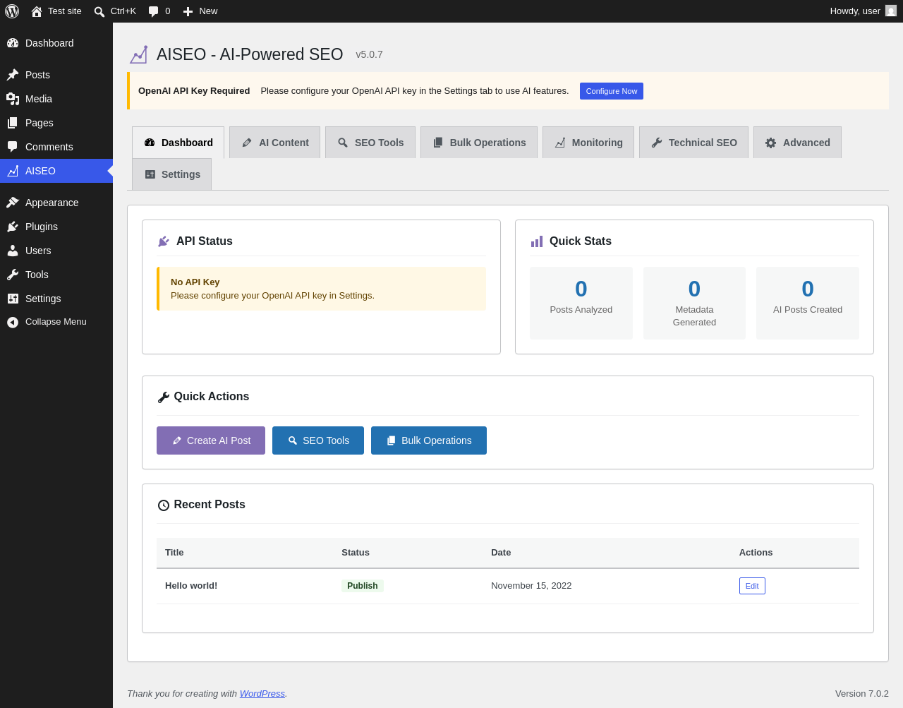Click the Test site name in admin bar
The width and height of the screenshot is (903, 708).
coord(65,11)
